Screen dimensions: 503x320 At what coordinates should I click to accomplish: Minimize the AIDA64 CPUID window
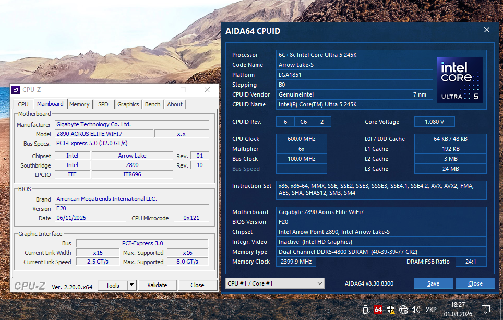coord(463,30)
